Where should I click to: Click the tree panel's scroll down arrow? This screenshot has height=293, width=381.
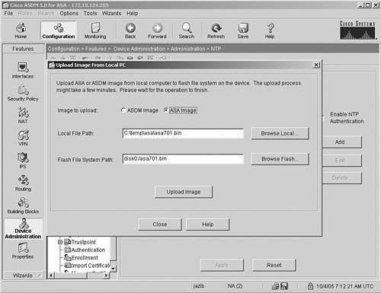tap(114, 268)
